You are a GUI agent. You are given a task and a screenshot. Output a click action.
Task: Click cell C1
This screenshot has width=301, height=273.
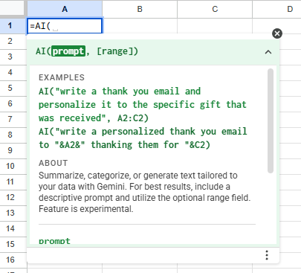[215, 26]
